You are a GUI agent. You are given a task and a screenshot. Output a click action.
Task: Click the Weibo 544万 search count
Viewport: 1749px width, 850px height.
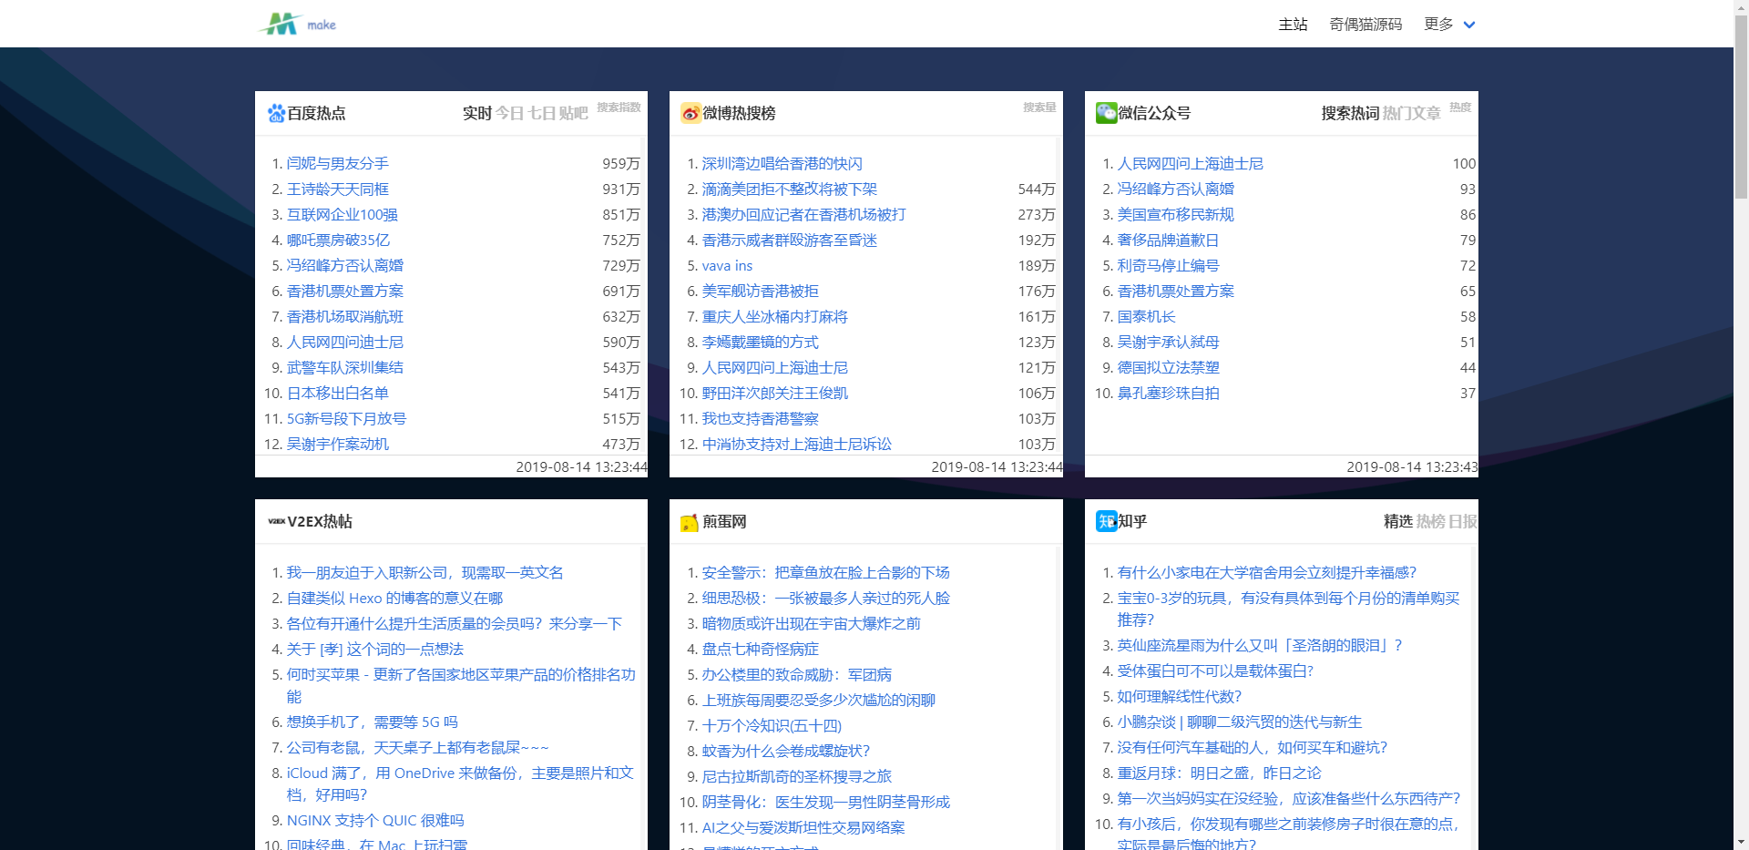pos(1037,189)
